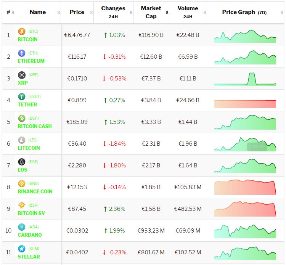
Task: Click the Tether red price graph
Action: click(x=245, y=104)
